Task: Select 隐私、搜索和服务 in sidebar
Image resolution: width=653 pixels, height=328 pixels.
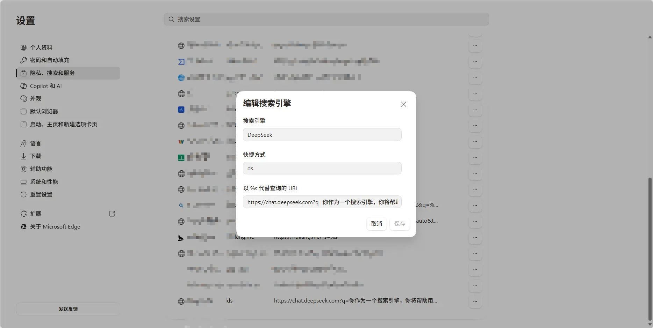Action: [68, 73]
